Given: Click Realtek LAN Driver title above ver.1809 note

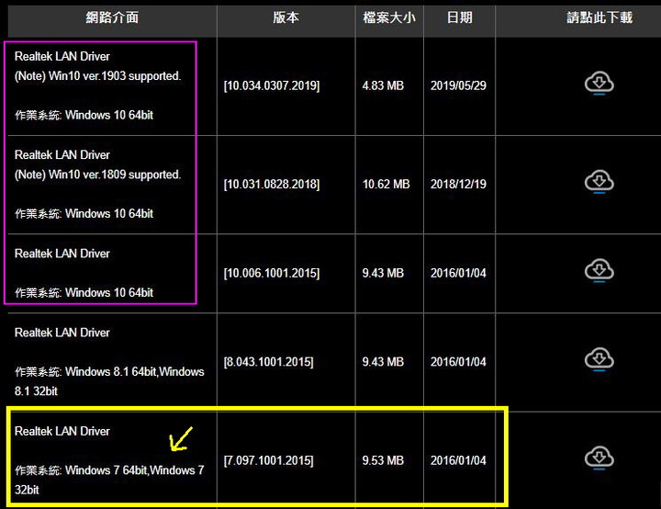Looking at the screenshot, I should [x=62, y=155].
